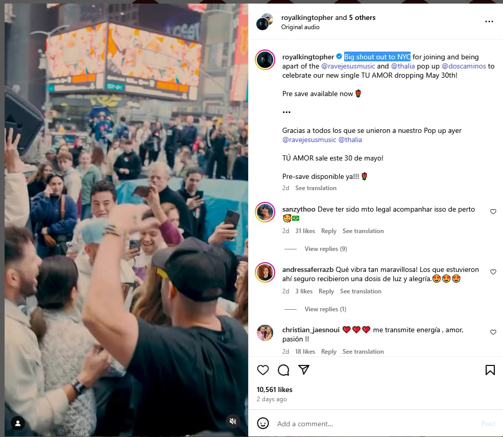View the 10,561 likes list

coord(274,389)
